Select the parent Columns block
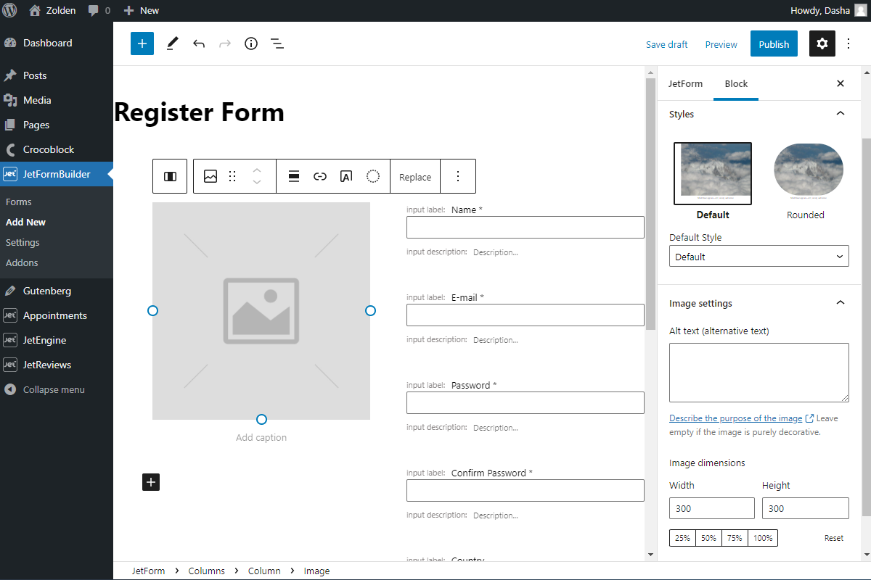Image resolution: width=871 pixels, height=580 pixels. 169,176
